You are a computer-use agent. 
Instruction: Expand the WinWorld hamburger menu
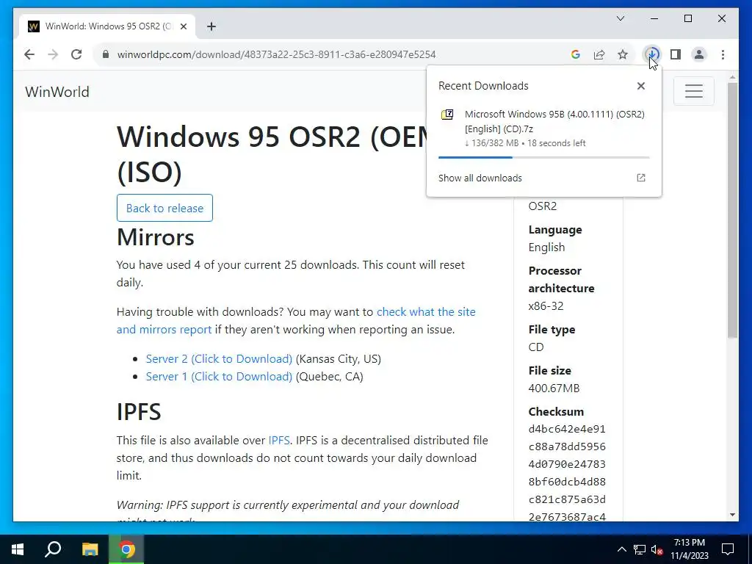click(693, 91)
